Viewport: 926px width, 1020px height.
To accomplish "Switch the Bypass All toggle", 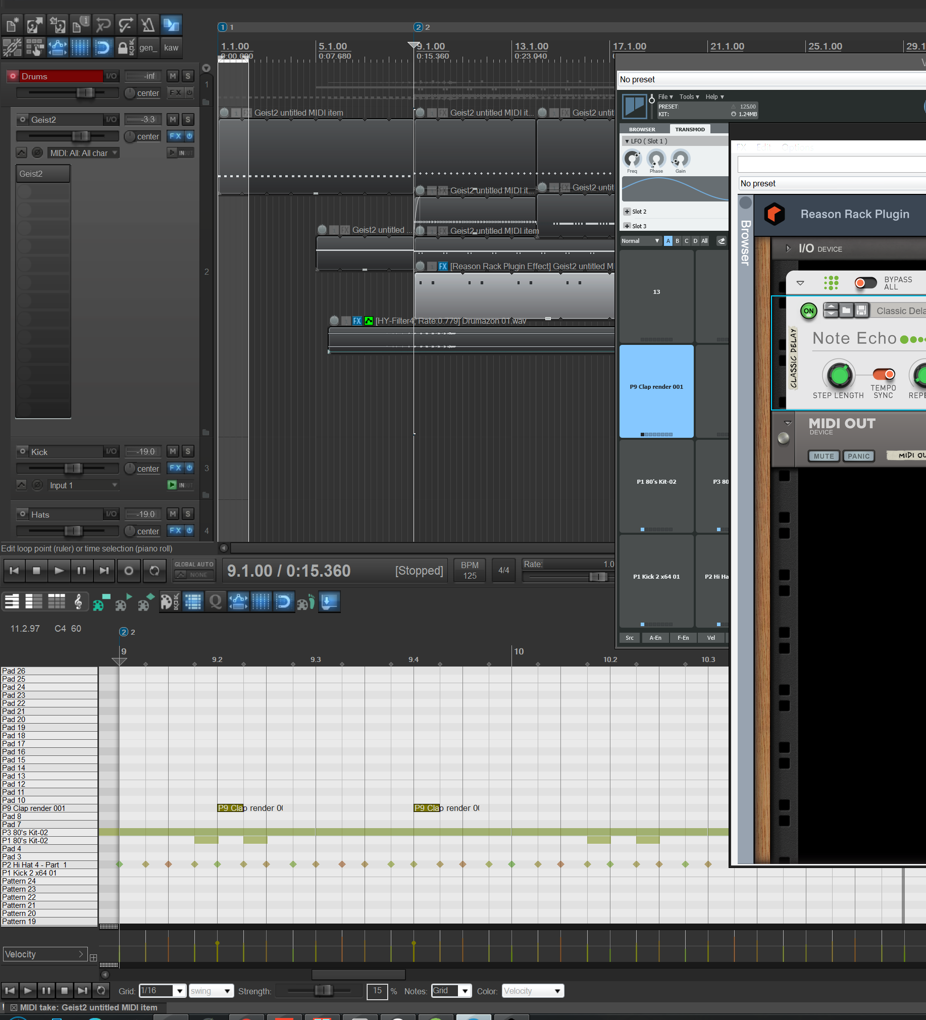I will [x=865, y=283].
